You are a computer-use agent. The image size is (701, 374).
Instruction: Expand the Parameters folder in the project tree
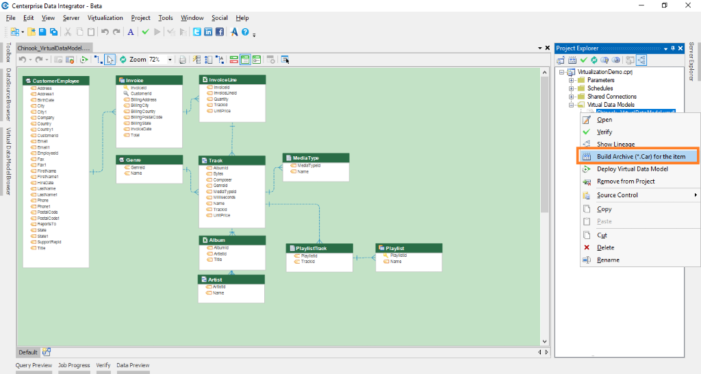click(x=571, y=80)
